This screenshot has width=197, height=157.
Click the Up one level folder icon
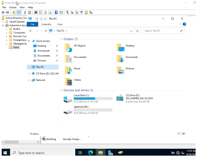[x=14, y=12]
